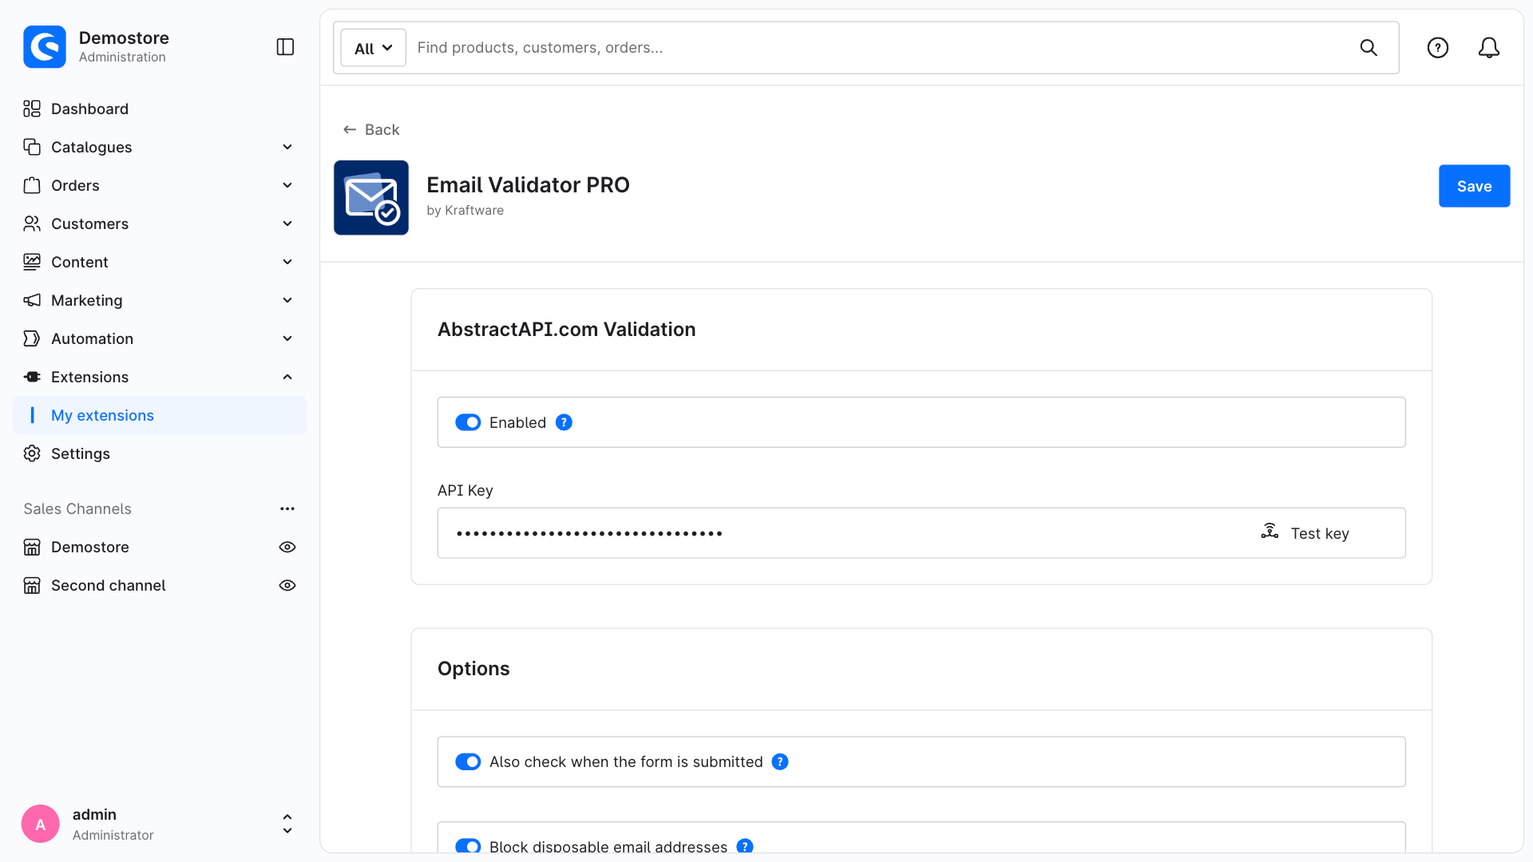Click help icon beside disposable email option
1533x862 pixels.
(745, 846)
